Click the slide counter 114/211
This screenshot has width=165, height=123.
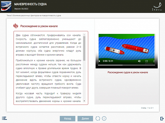pyautogui.click(x=147, y=108)
